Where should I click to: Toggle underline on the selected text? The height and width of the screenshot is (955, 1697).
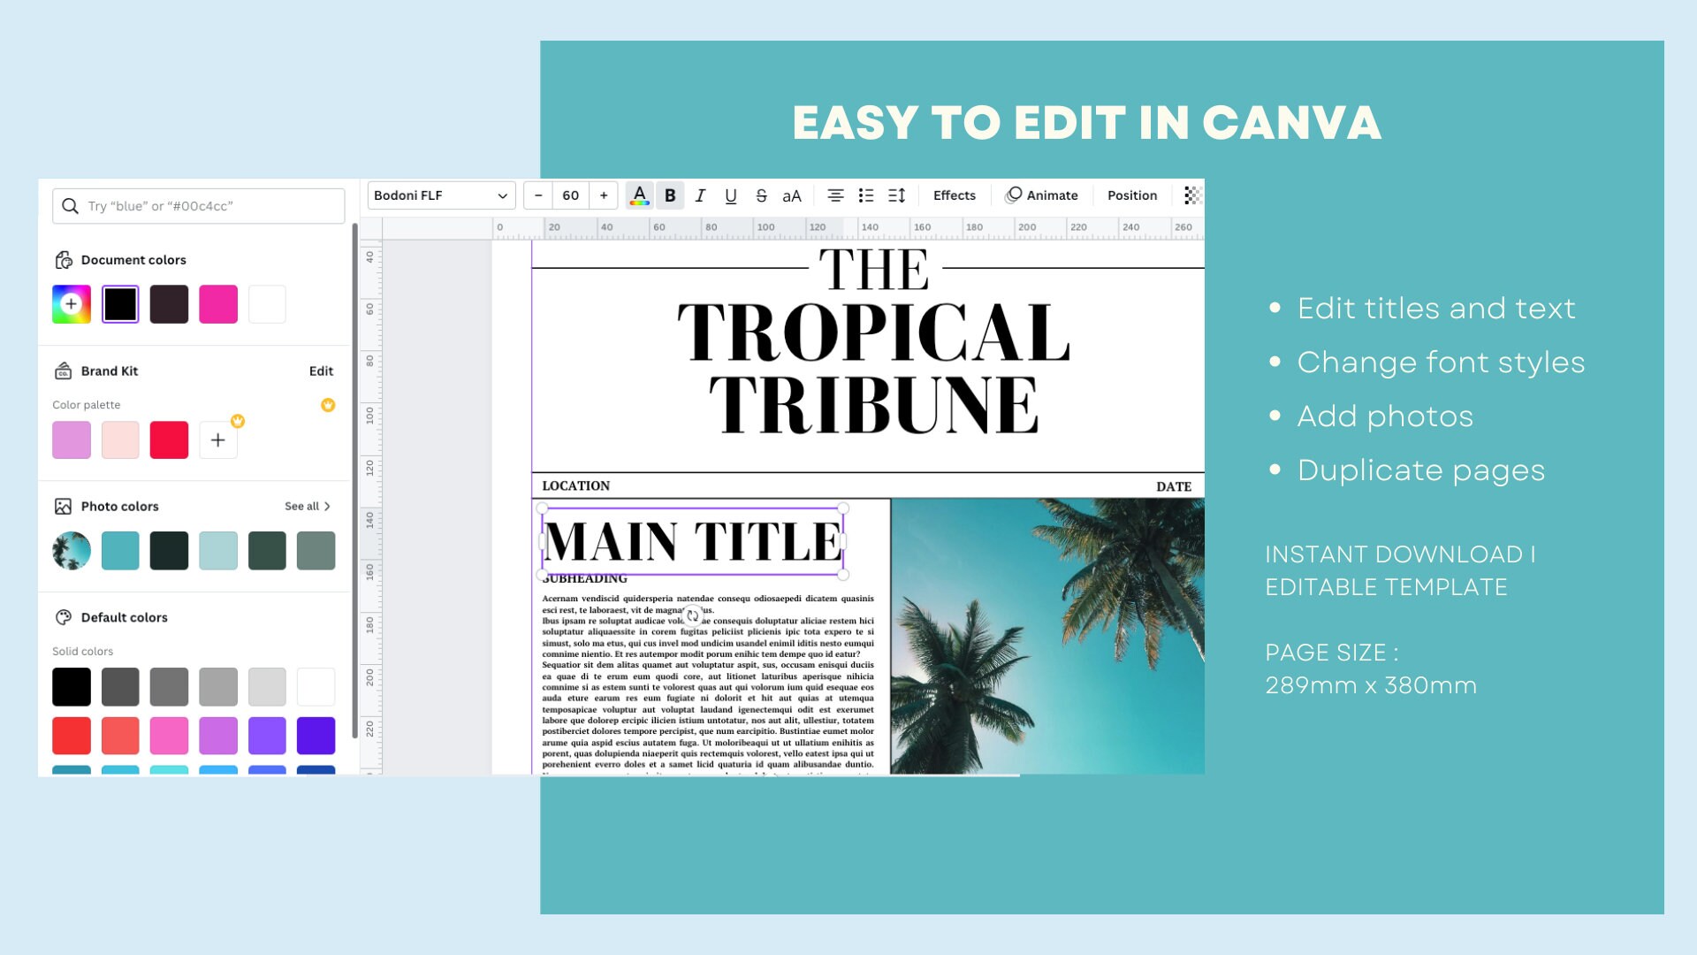[x=731, y=195]
